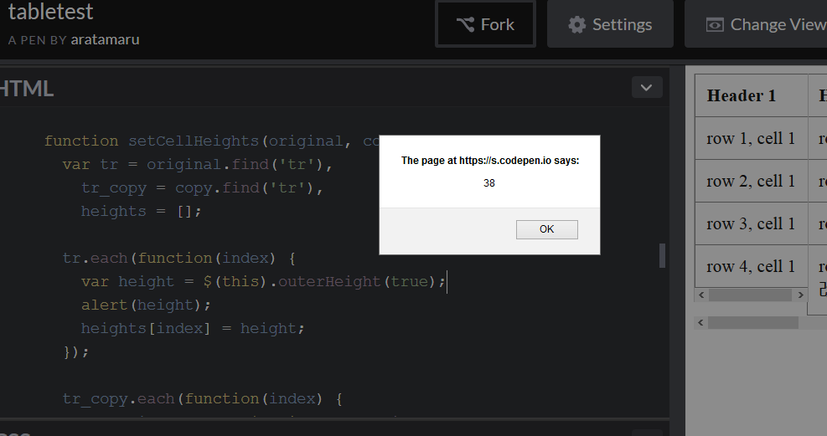This screenshot has width=827, height=436.
Task: Open the aratamaru author profile link
Action: point(105,39)
